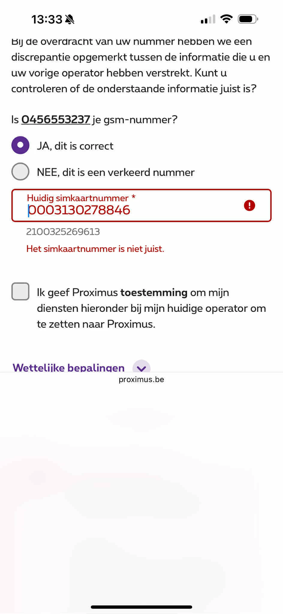Viewport: 283px width, 614px height.
Task: Expand Wettelijke bepalingen chevron
Action: 141,367
